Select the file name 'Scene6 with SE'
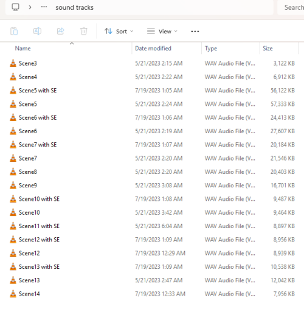 [38, 117]
